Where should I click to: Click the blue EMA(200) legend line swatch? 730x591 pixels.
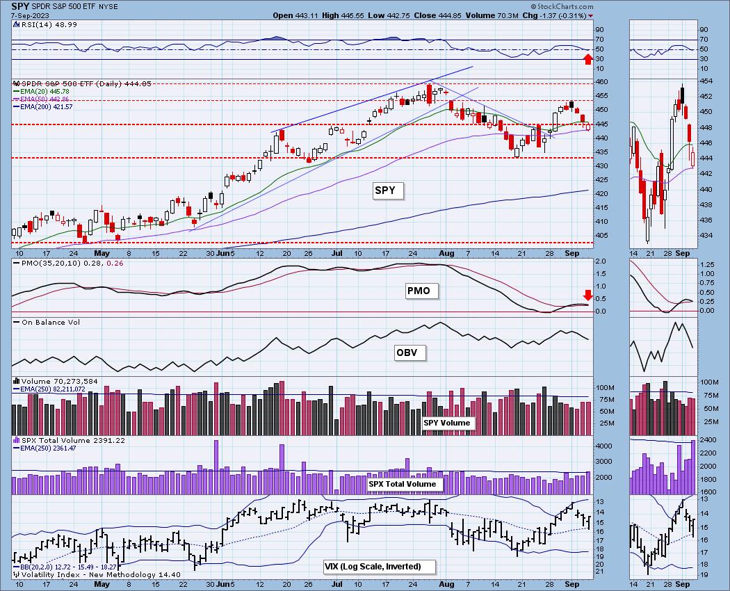point(16,106)
